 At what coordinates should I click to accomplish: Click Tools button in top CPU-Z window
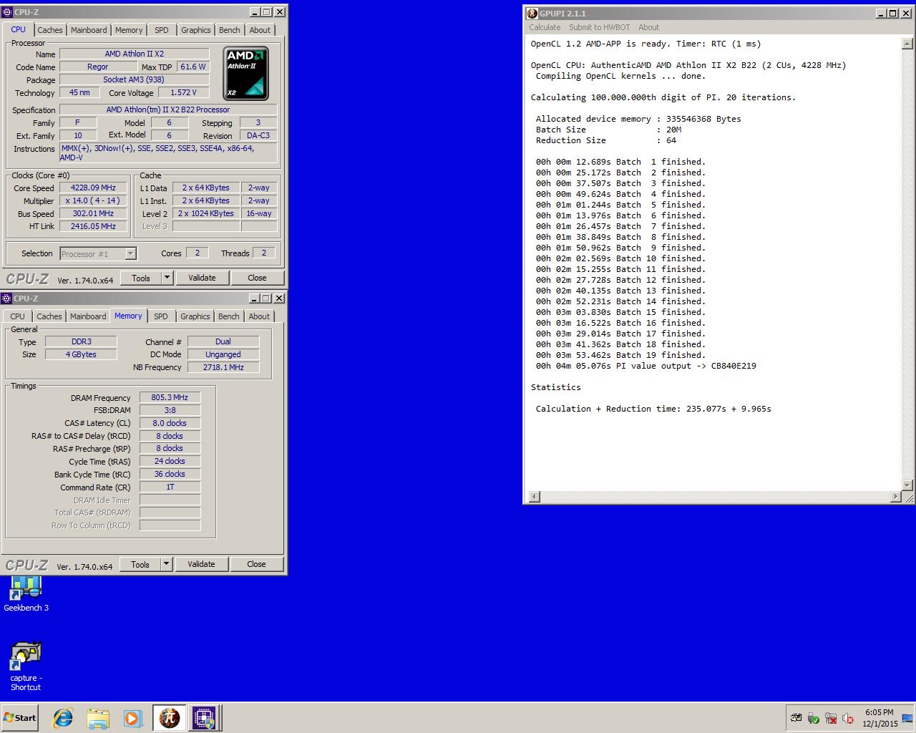tap(141, 278)
